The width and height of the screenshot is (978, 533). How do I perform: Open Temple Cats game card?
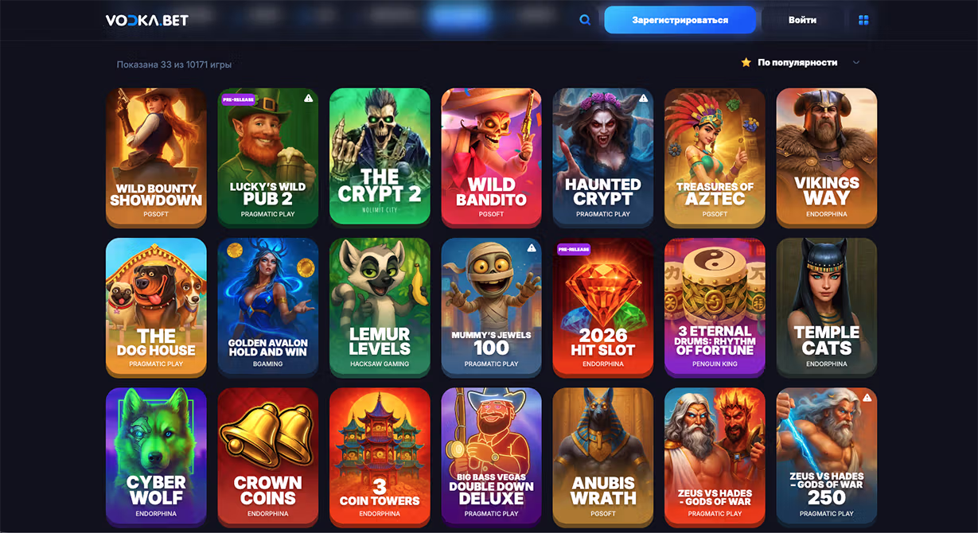coord(827,306)
